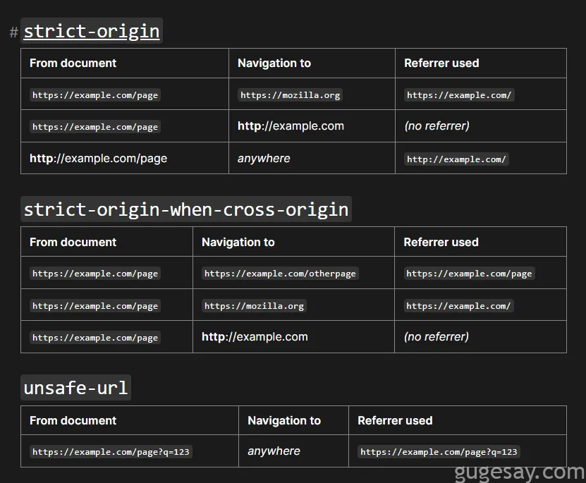Click '(no referrer)' in strict-origin table
Screen dimensions: 586x483
click(437, 126)
